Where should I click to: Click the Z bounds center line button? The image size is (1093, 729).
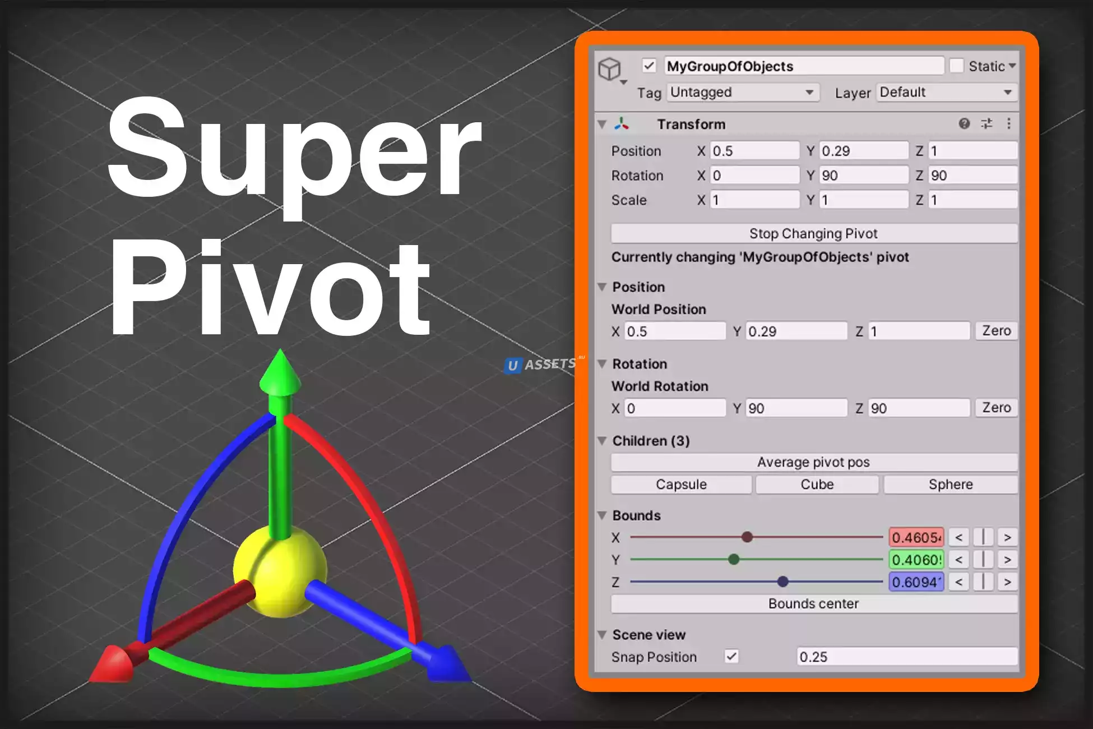pyautogui.click(x=983, y=582)
